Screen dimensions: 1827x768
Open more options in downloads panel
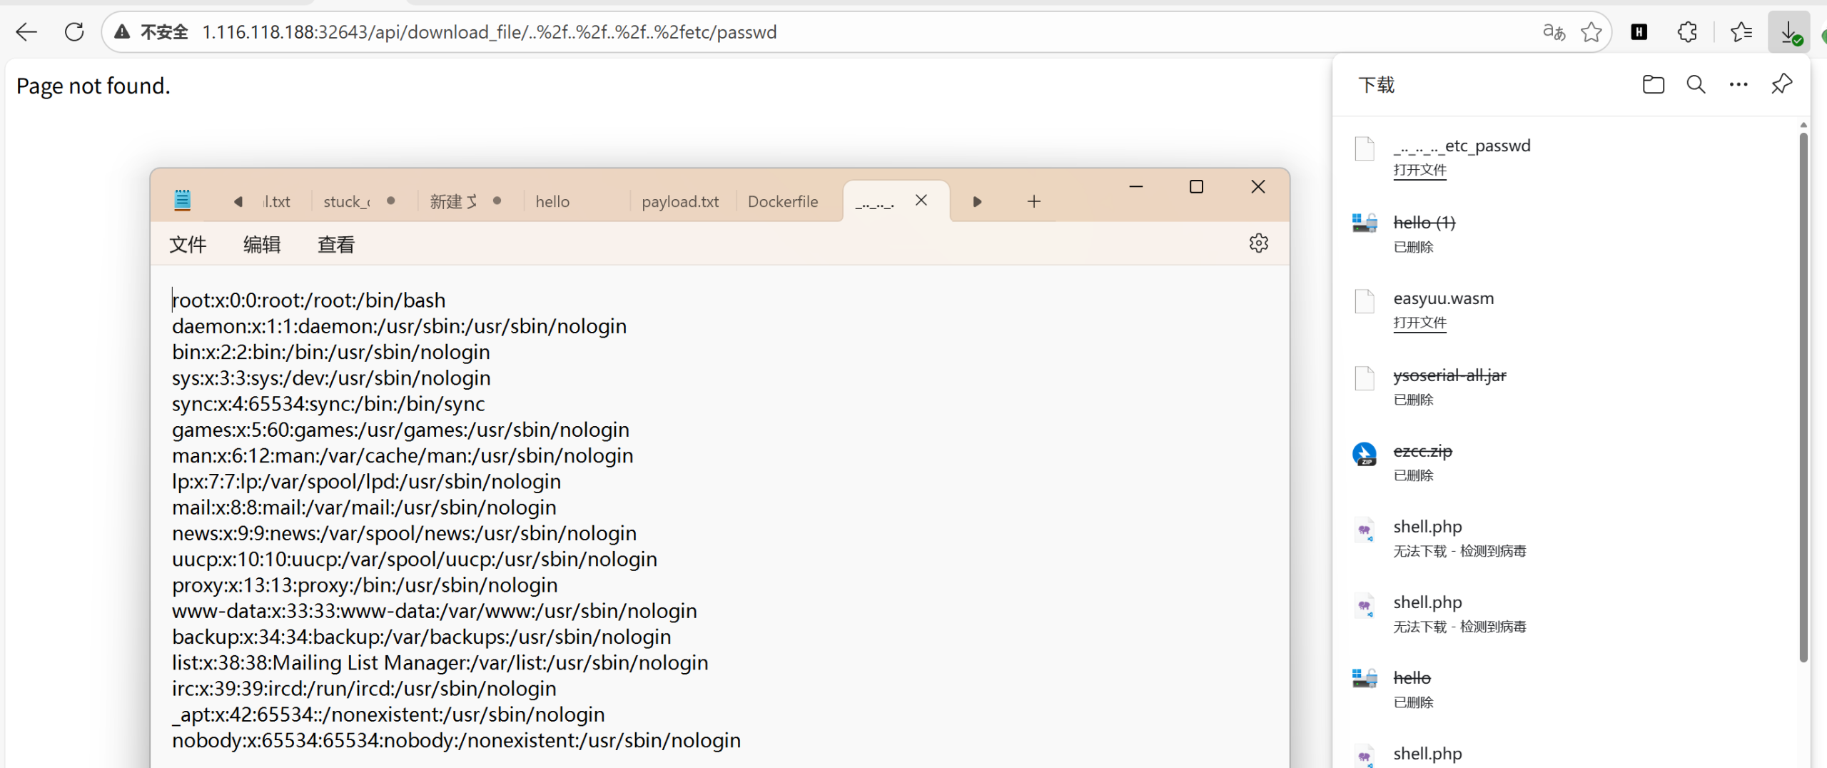point(1739,85)
